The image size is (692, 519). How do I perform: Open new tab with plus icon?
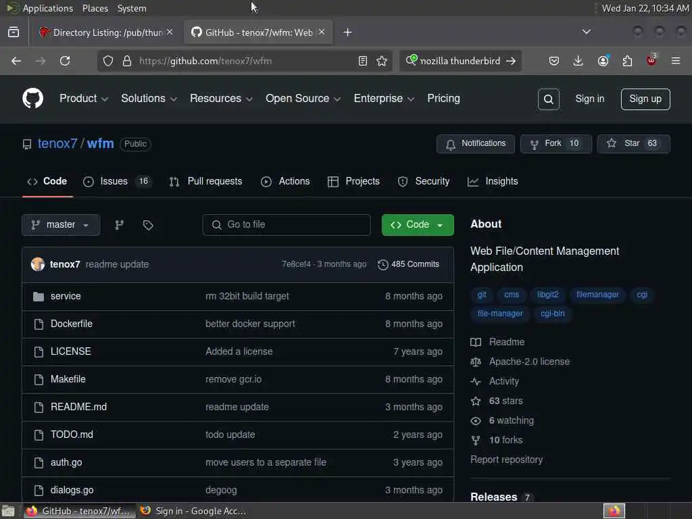[347, 32]
